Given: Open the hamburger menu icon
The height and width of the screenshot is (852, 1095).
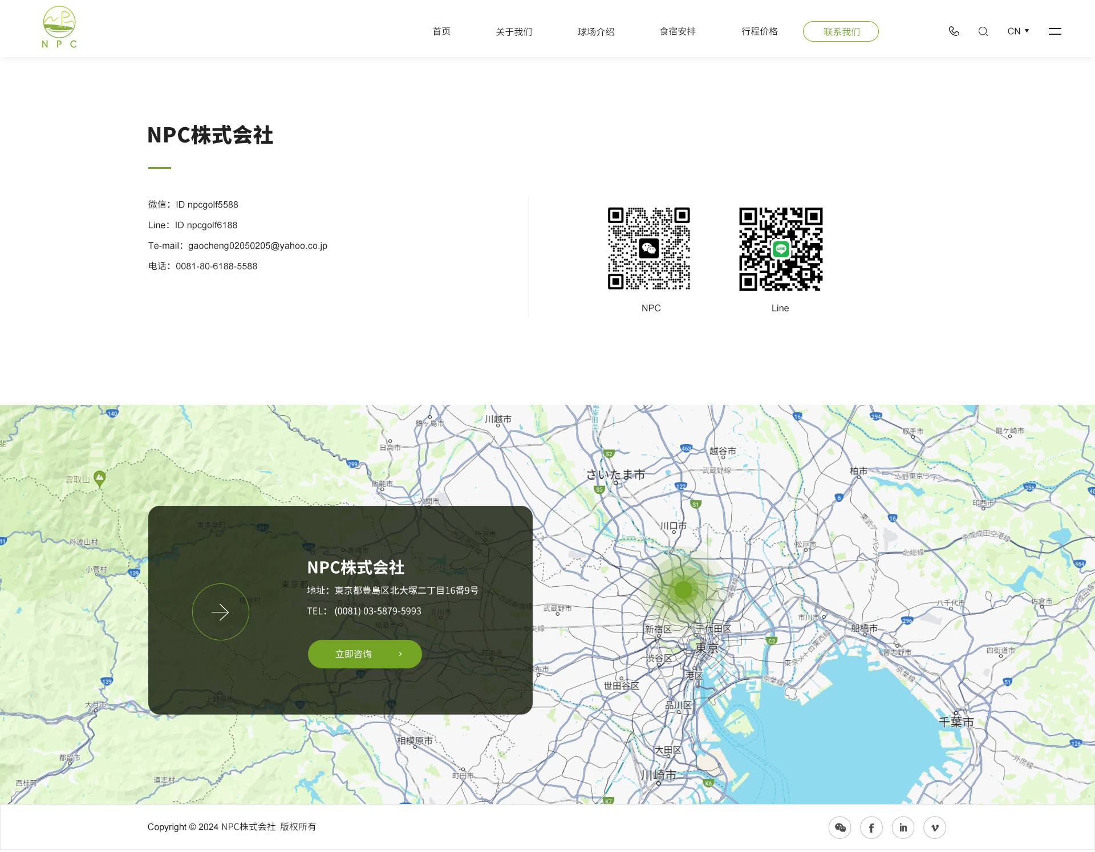Looking at the screenshot, I should click(x=1055, y=31).
